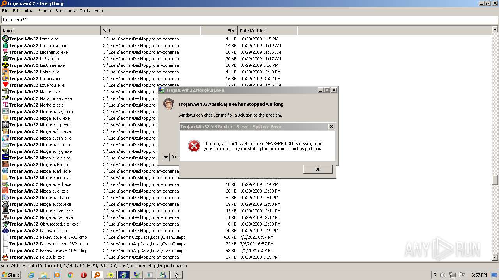The width and height of the screenshot is (499, 280).
Task: Click the CrashDumps path of Pakes.kns dump
Action: click(x=144, y=250)
